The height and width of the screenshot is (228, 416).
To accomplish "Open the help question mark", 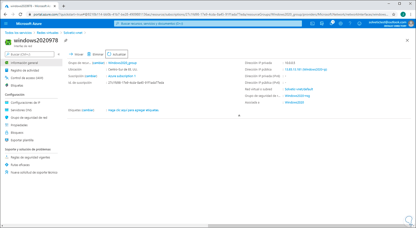I will coord(350,24).
